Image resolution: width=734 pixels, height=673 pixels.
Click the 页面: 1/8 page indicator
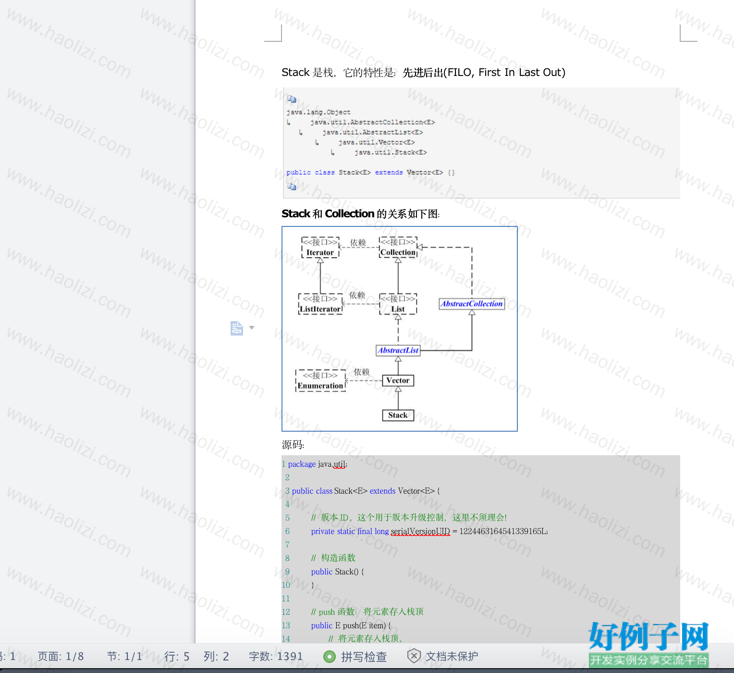(x=61, y=657)
